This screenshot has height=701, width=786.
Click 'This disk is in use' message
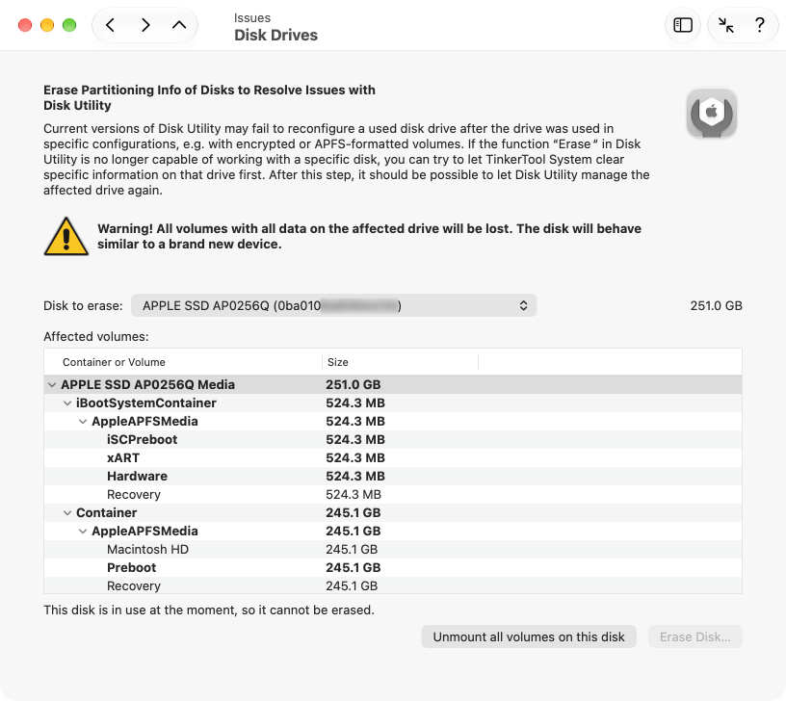tap(209, 610)
